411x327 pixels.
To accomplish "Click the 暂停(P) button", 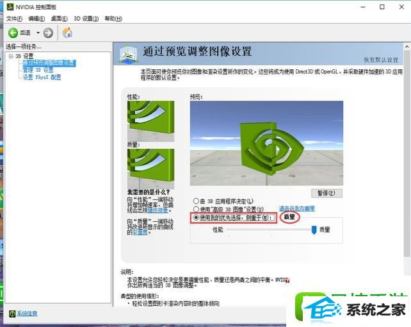I will point(326,193).
